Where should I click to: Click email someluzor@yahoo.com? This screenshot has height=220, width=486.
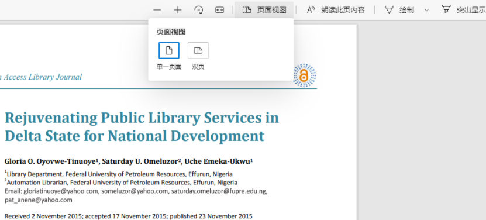[135, 191]
